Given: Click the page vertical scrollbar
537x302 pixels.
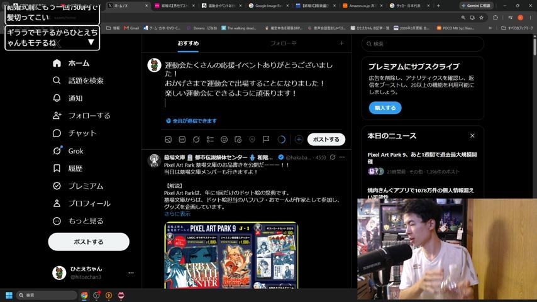Looking at the screenshot, I should pyautogui.click(x=534, y=47).
